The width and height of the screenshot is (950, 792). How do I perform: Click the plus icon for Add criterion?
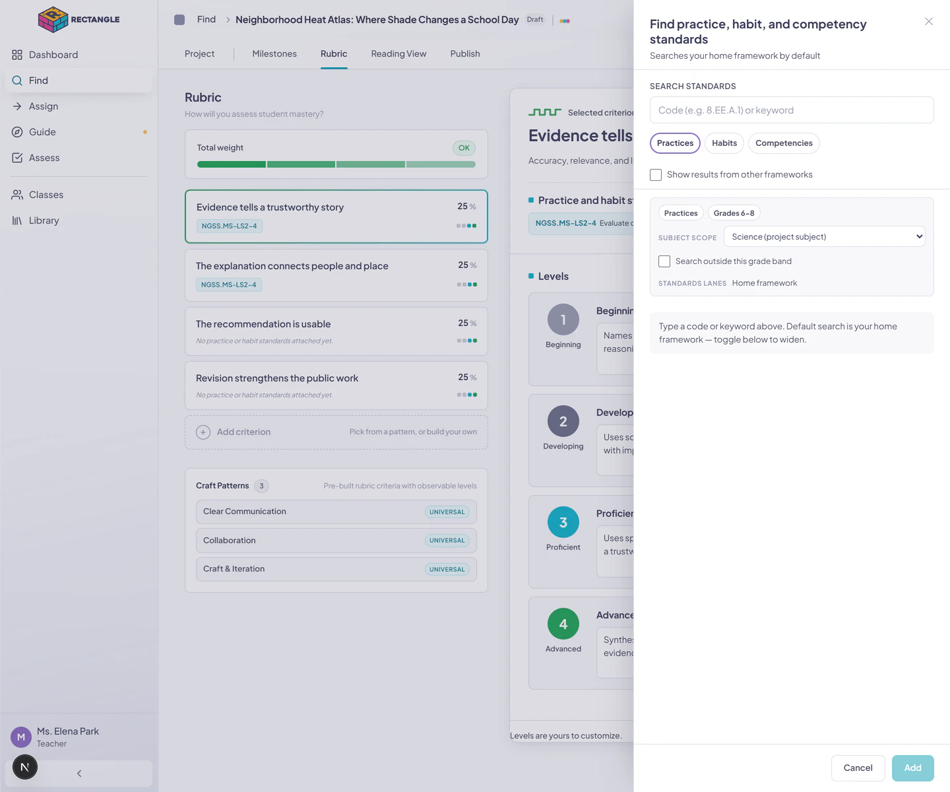(203, 432)
